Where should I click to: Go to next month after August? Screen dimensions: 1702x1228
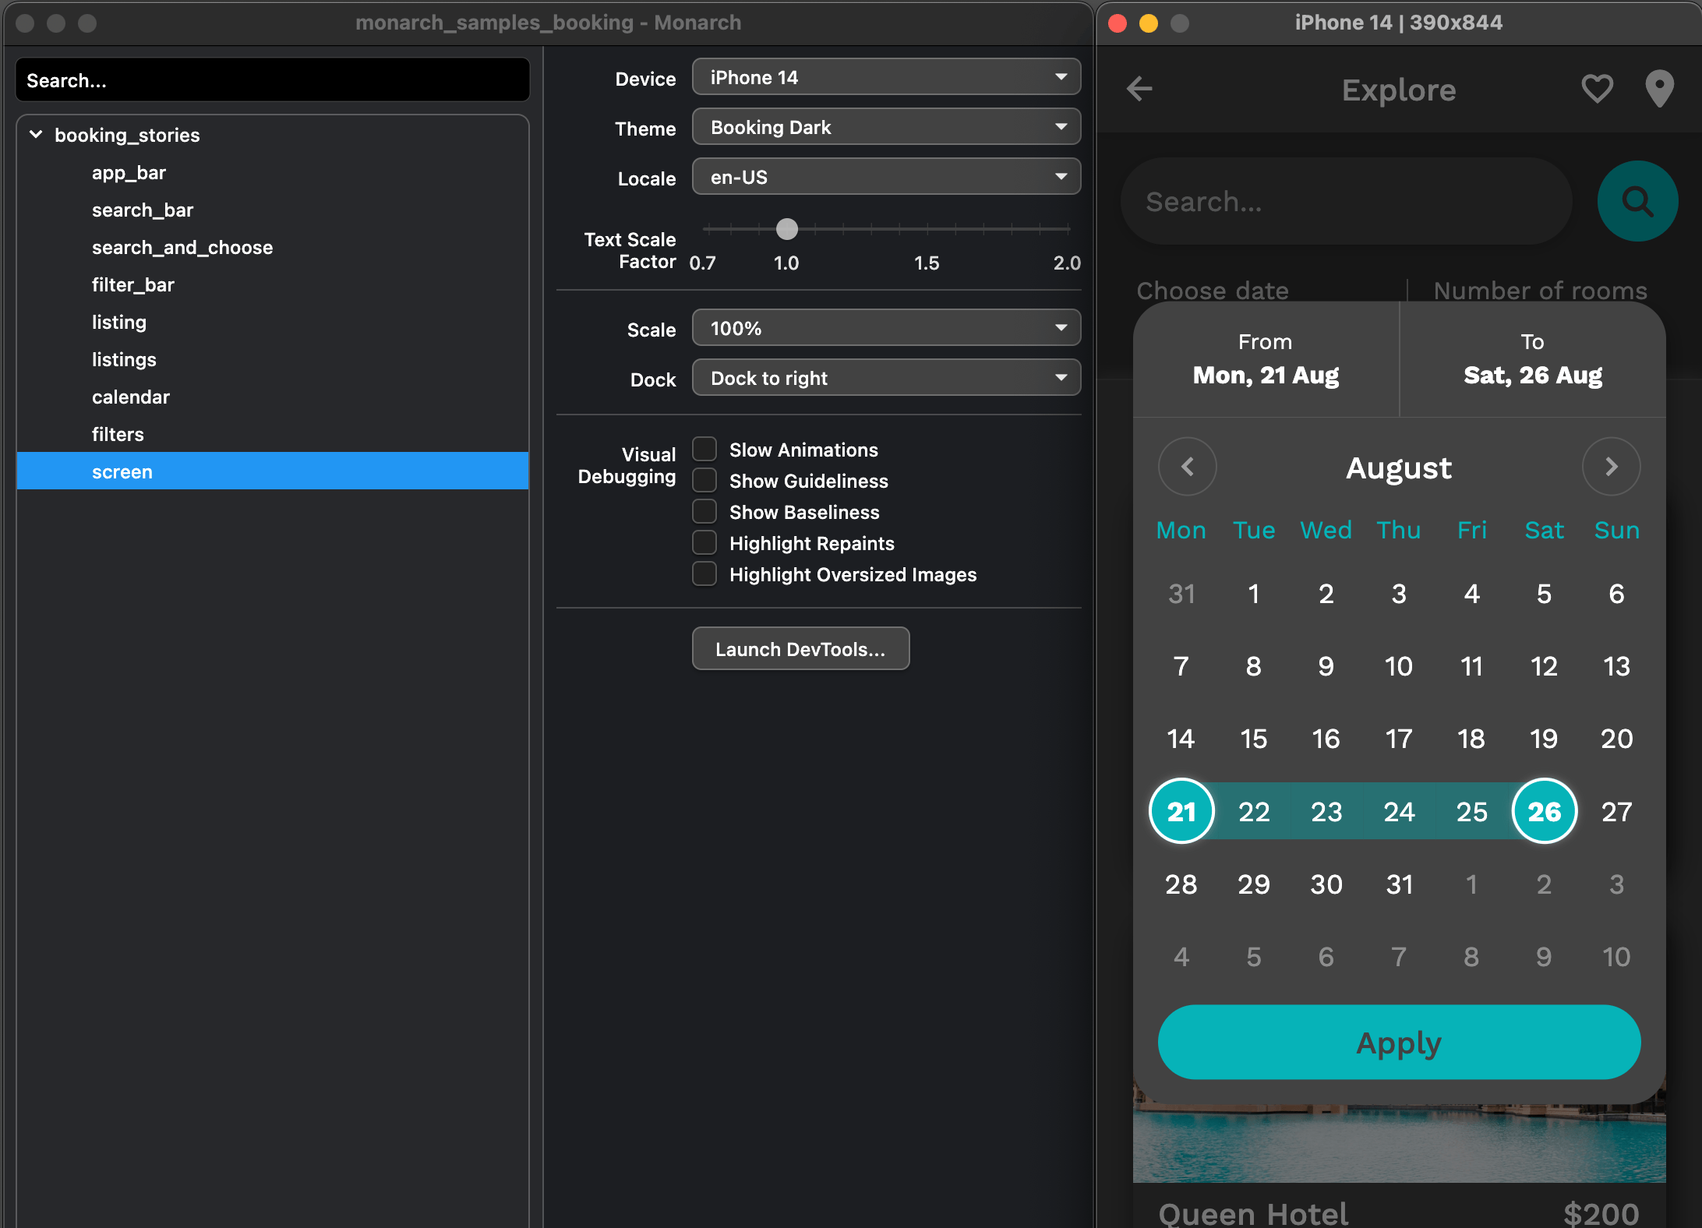pyautogui.click(x=1611, y=467)
